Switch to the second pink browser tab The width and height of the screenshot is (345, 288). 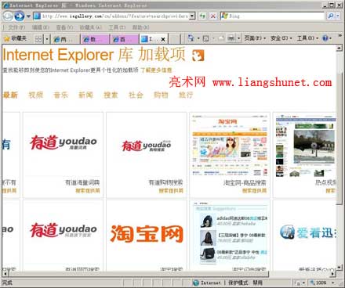[x=95, y=39]
